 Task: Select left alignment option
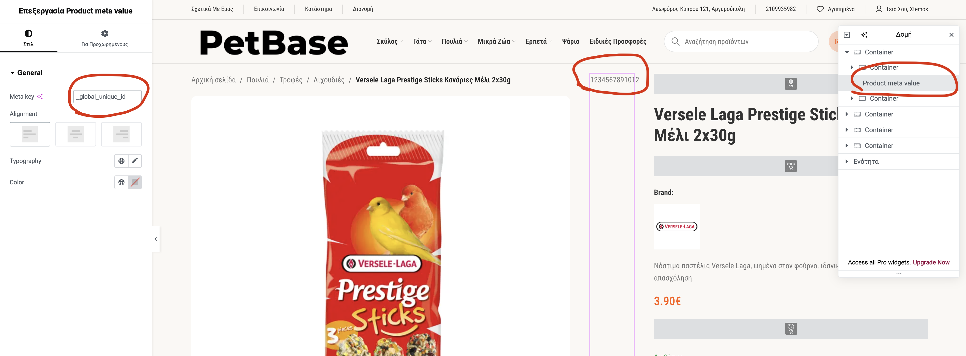[30, 134]
